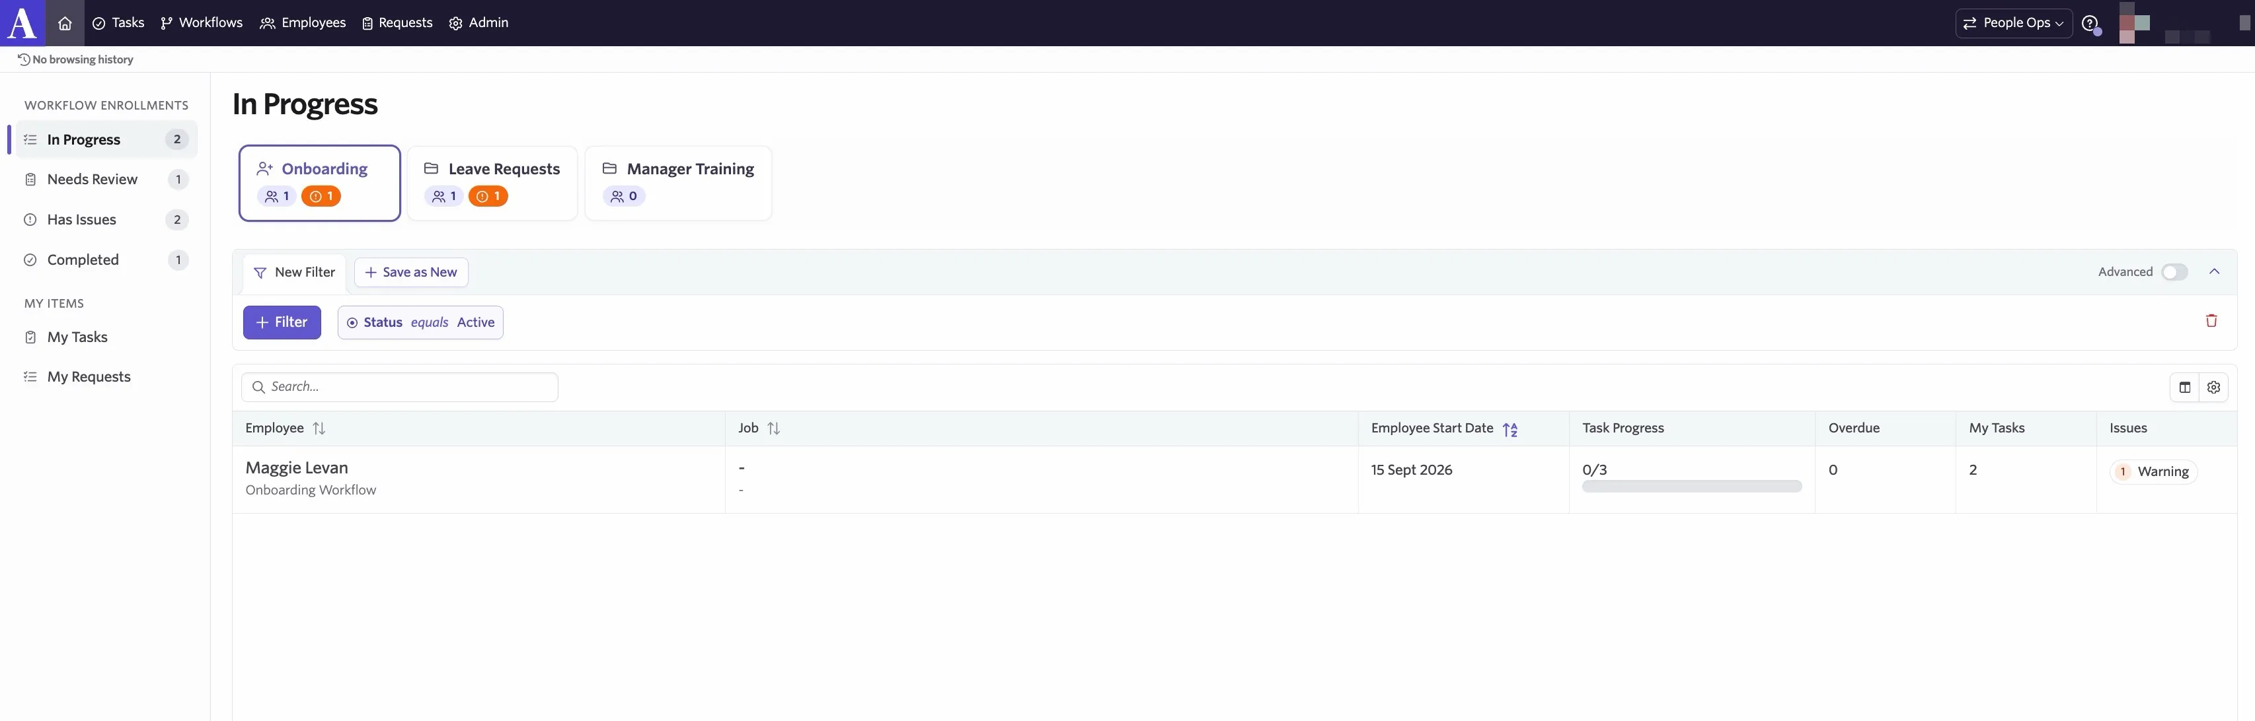Click in the Search input field
Screen dimensions: 2255x721
400,387
